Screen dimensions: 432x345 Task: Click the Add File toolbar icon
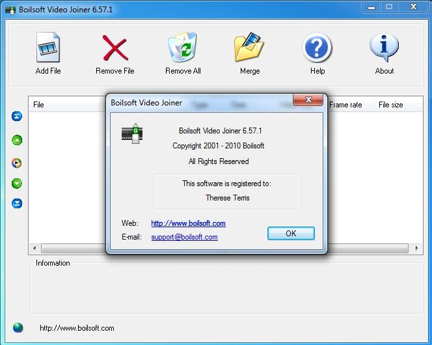pos(48,47)
